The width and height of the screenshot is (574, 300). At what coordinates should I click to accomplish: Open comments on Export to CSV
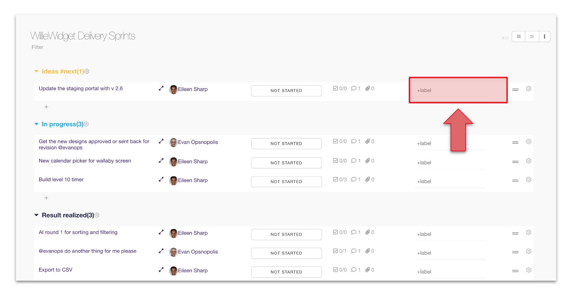point(355,270)
